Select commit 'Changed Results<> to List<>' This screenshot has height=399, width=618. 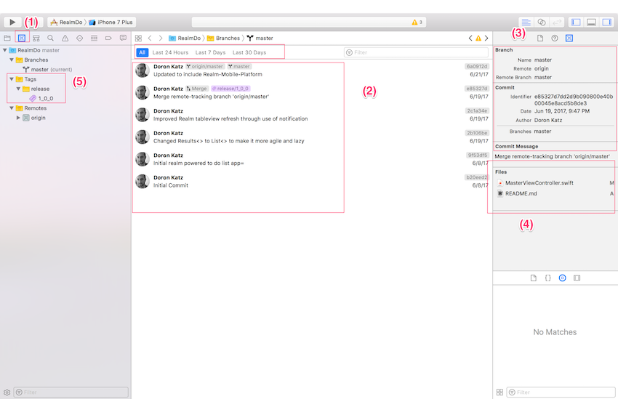[312, 137]
